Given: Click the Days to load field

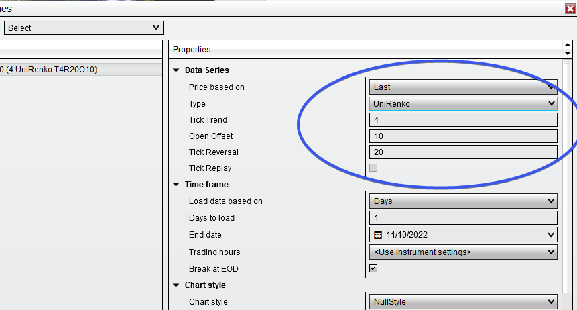Looking at the screenshot, I should tap(463, 218).
